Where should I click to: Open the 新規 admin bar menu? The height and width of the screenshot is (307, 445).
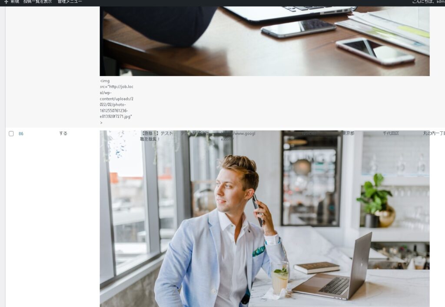coord(12,1)
